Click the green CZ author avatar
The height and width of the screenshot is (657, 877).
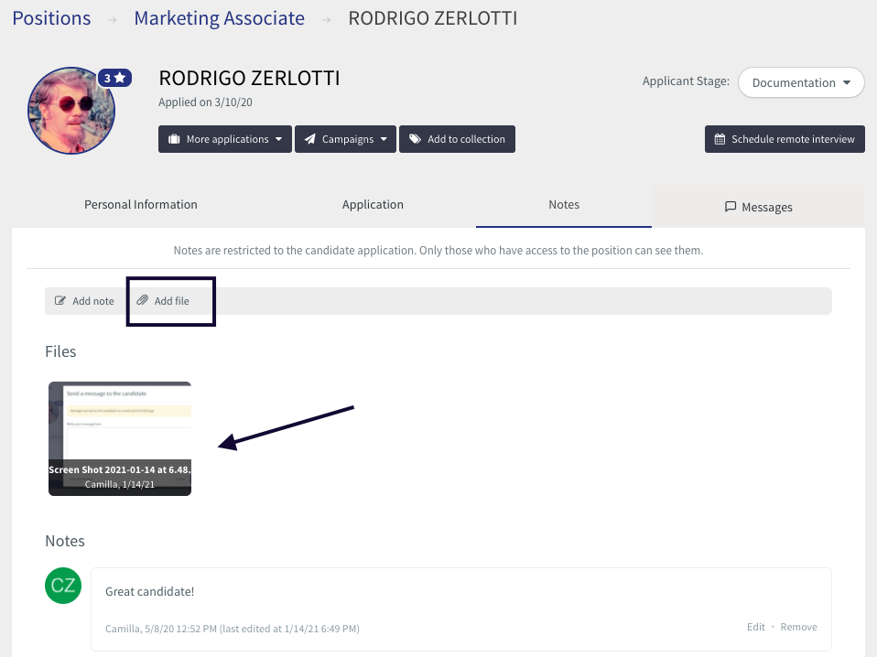click(63, 586)
